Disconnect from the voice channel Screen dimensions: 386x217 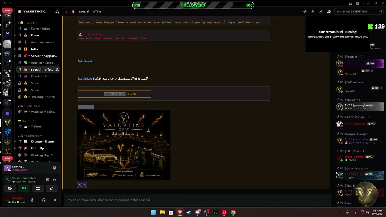click(55, 180)
